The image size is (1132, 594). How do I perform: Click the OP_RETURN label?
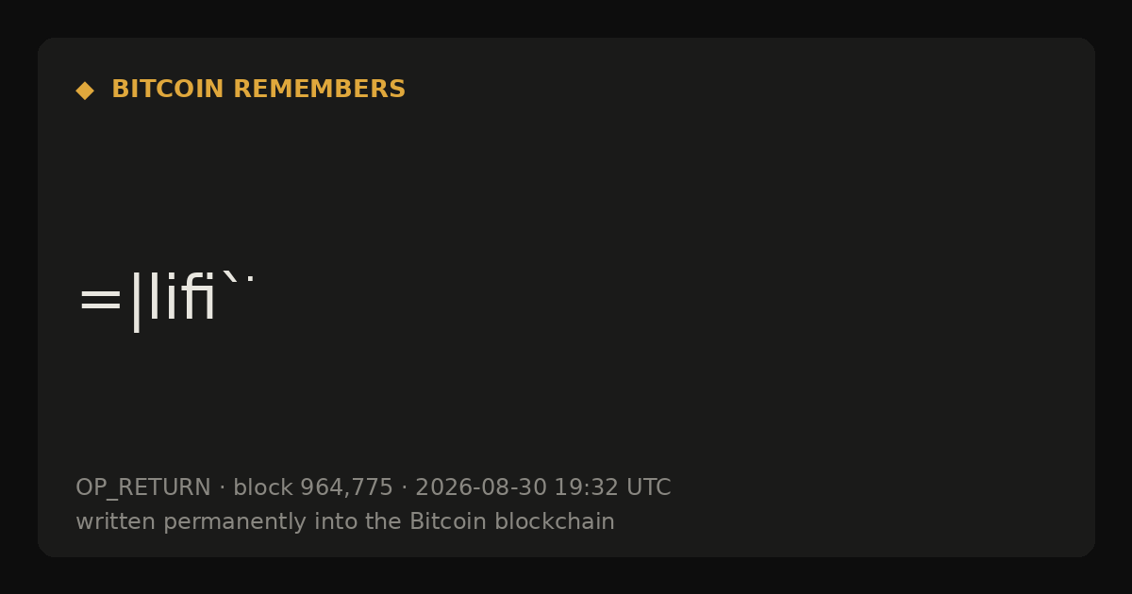pos(143,488)
